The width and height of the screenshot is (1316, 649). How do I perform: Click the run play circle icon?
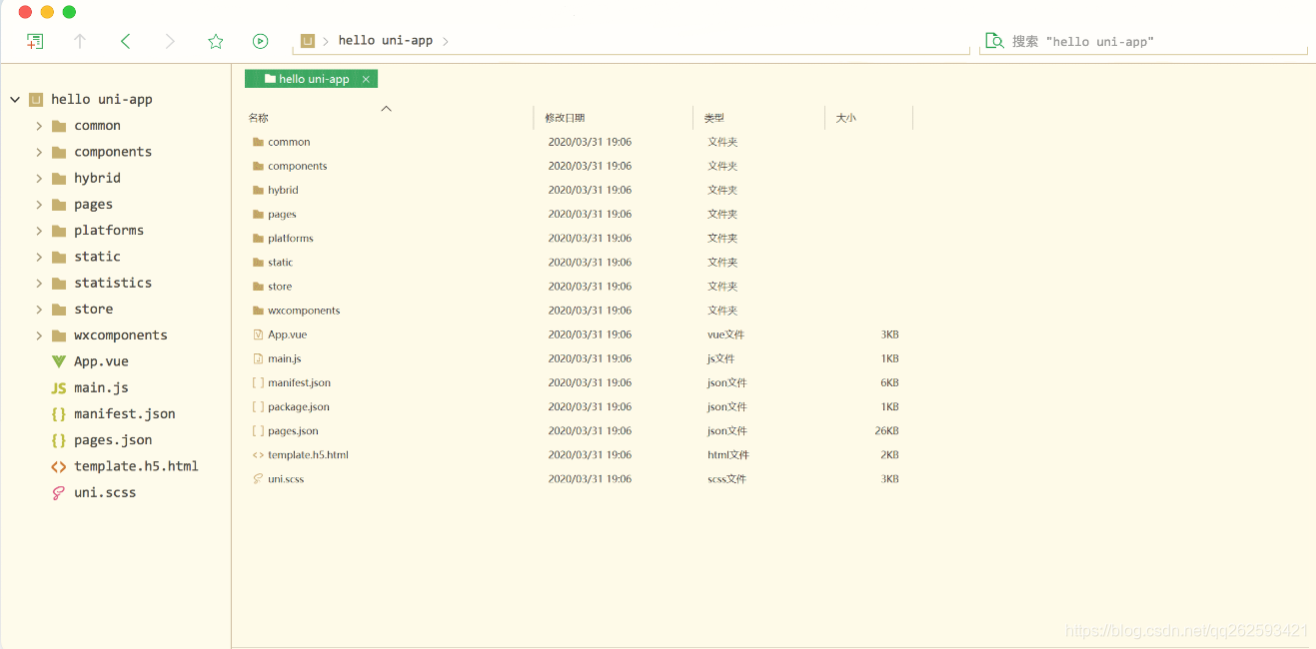coord(261,41)
